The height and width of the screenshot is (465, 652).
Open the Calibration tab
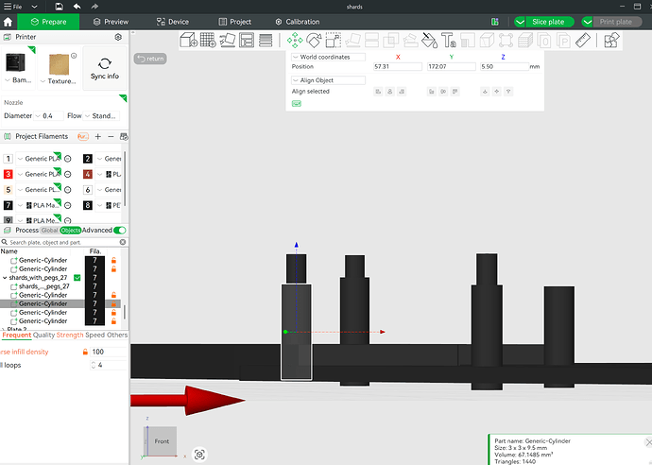click(x=298, y=22)
